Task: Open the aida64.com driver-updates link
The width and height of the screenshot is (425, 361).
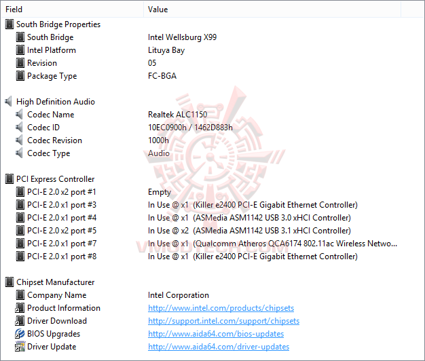Action: point(219,347)
